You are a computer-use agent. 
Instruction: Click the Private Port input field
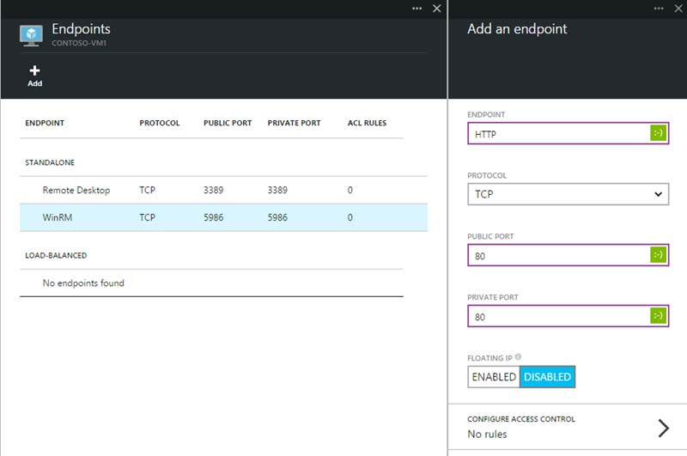pos(556,316)
